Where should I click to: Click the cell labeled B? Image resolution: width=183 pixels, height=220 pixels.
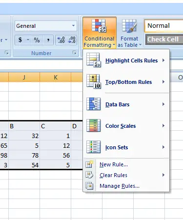[24, 126]
